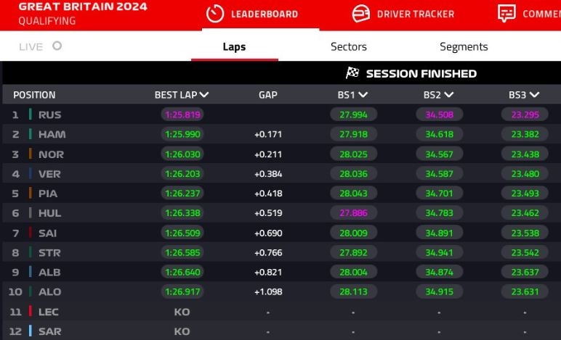
Task: Select the Laps tab
Action: coord(234,46)
